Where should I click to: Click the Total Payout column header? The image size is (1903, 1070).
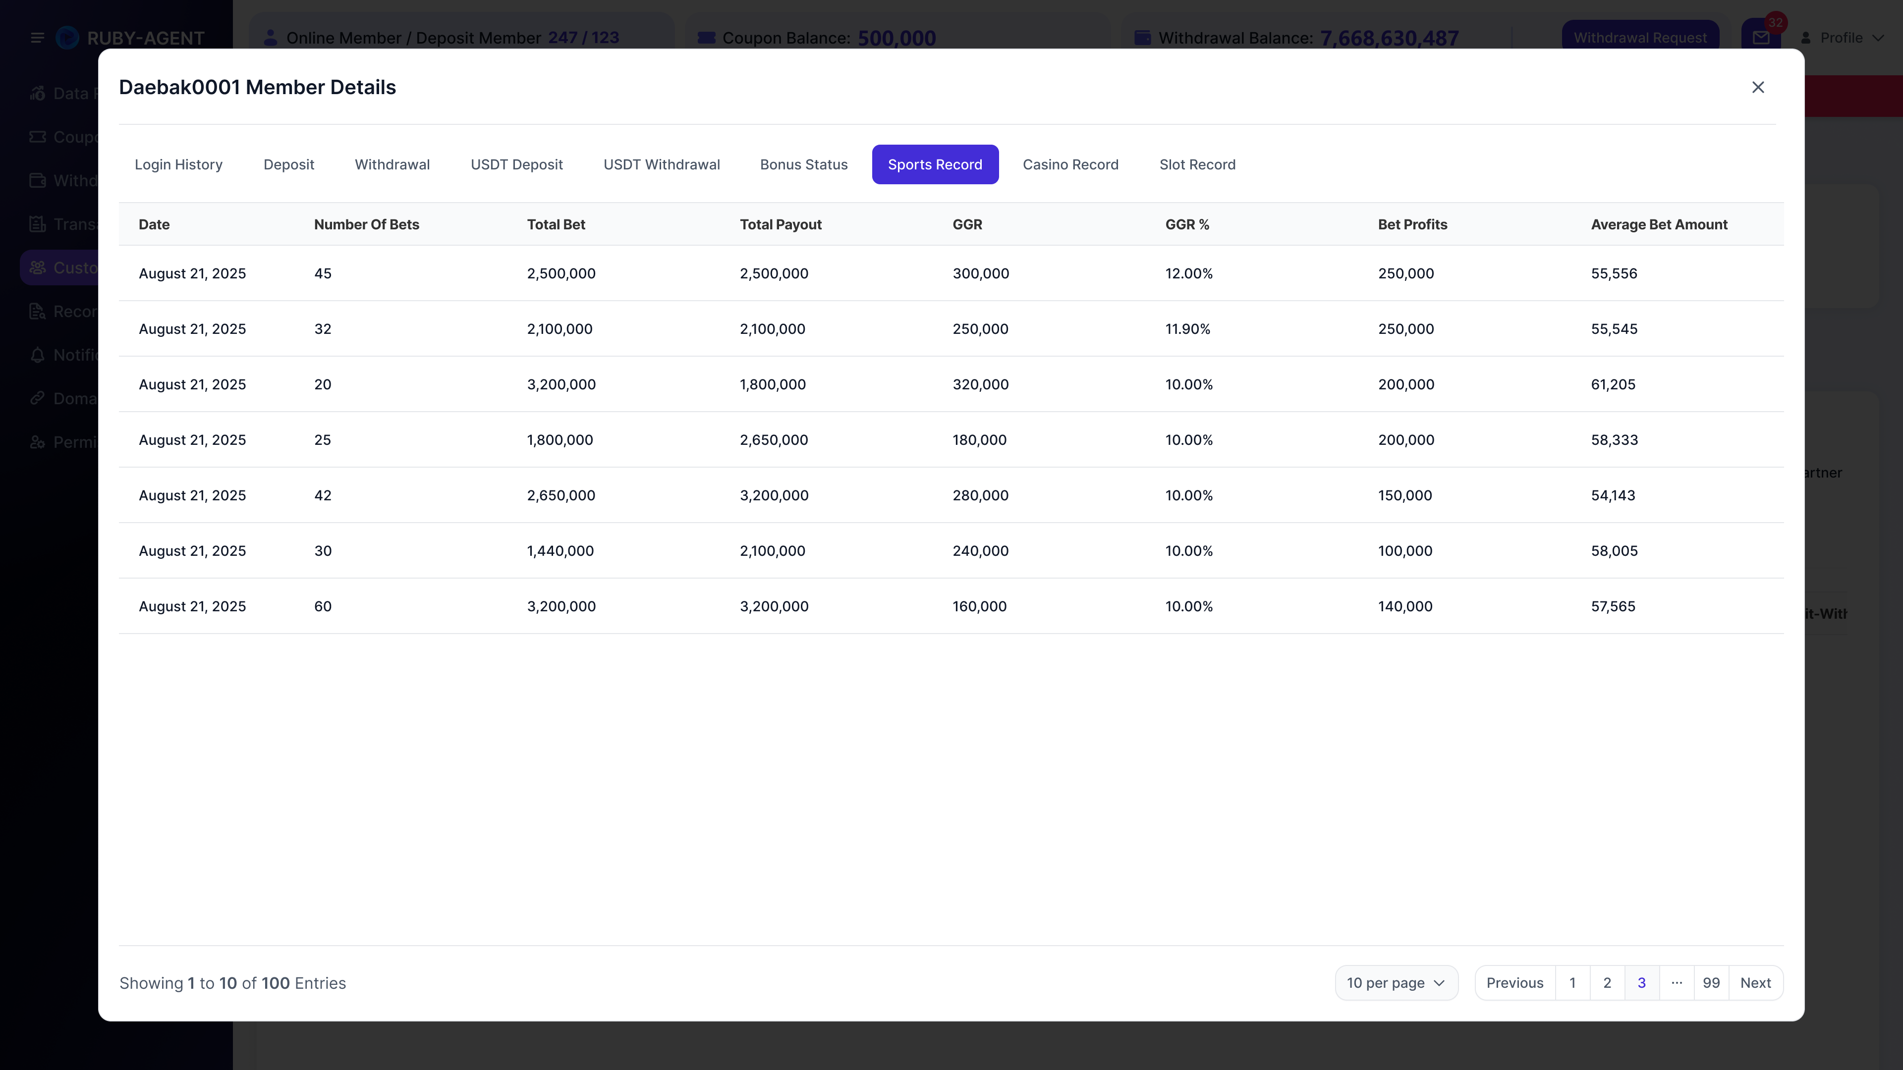click(x=780, y=224)
